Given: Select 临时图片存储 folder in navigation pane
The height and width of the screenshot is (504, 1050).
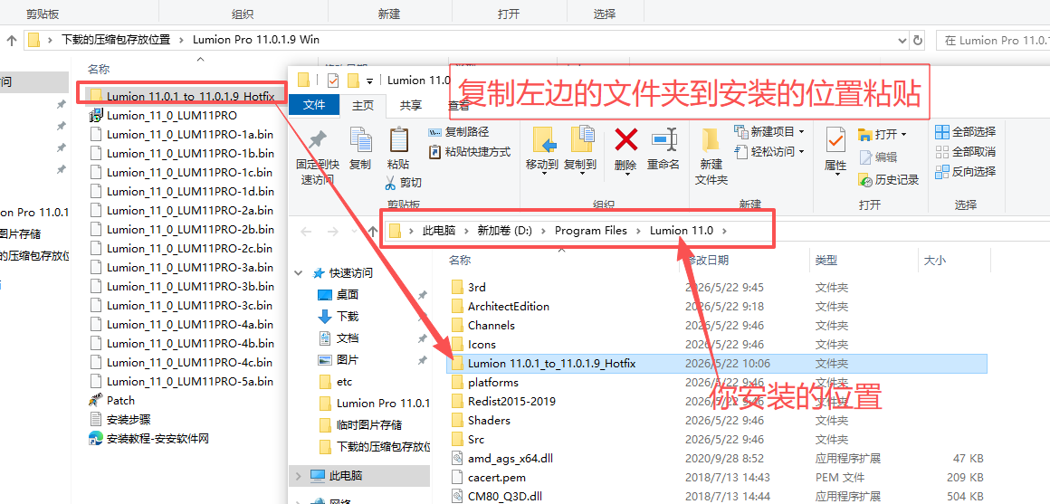Looking at the screenshot, I should (369, 425).
